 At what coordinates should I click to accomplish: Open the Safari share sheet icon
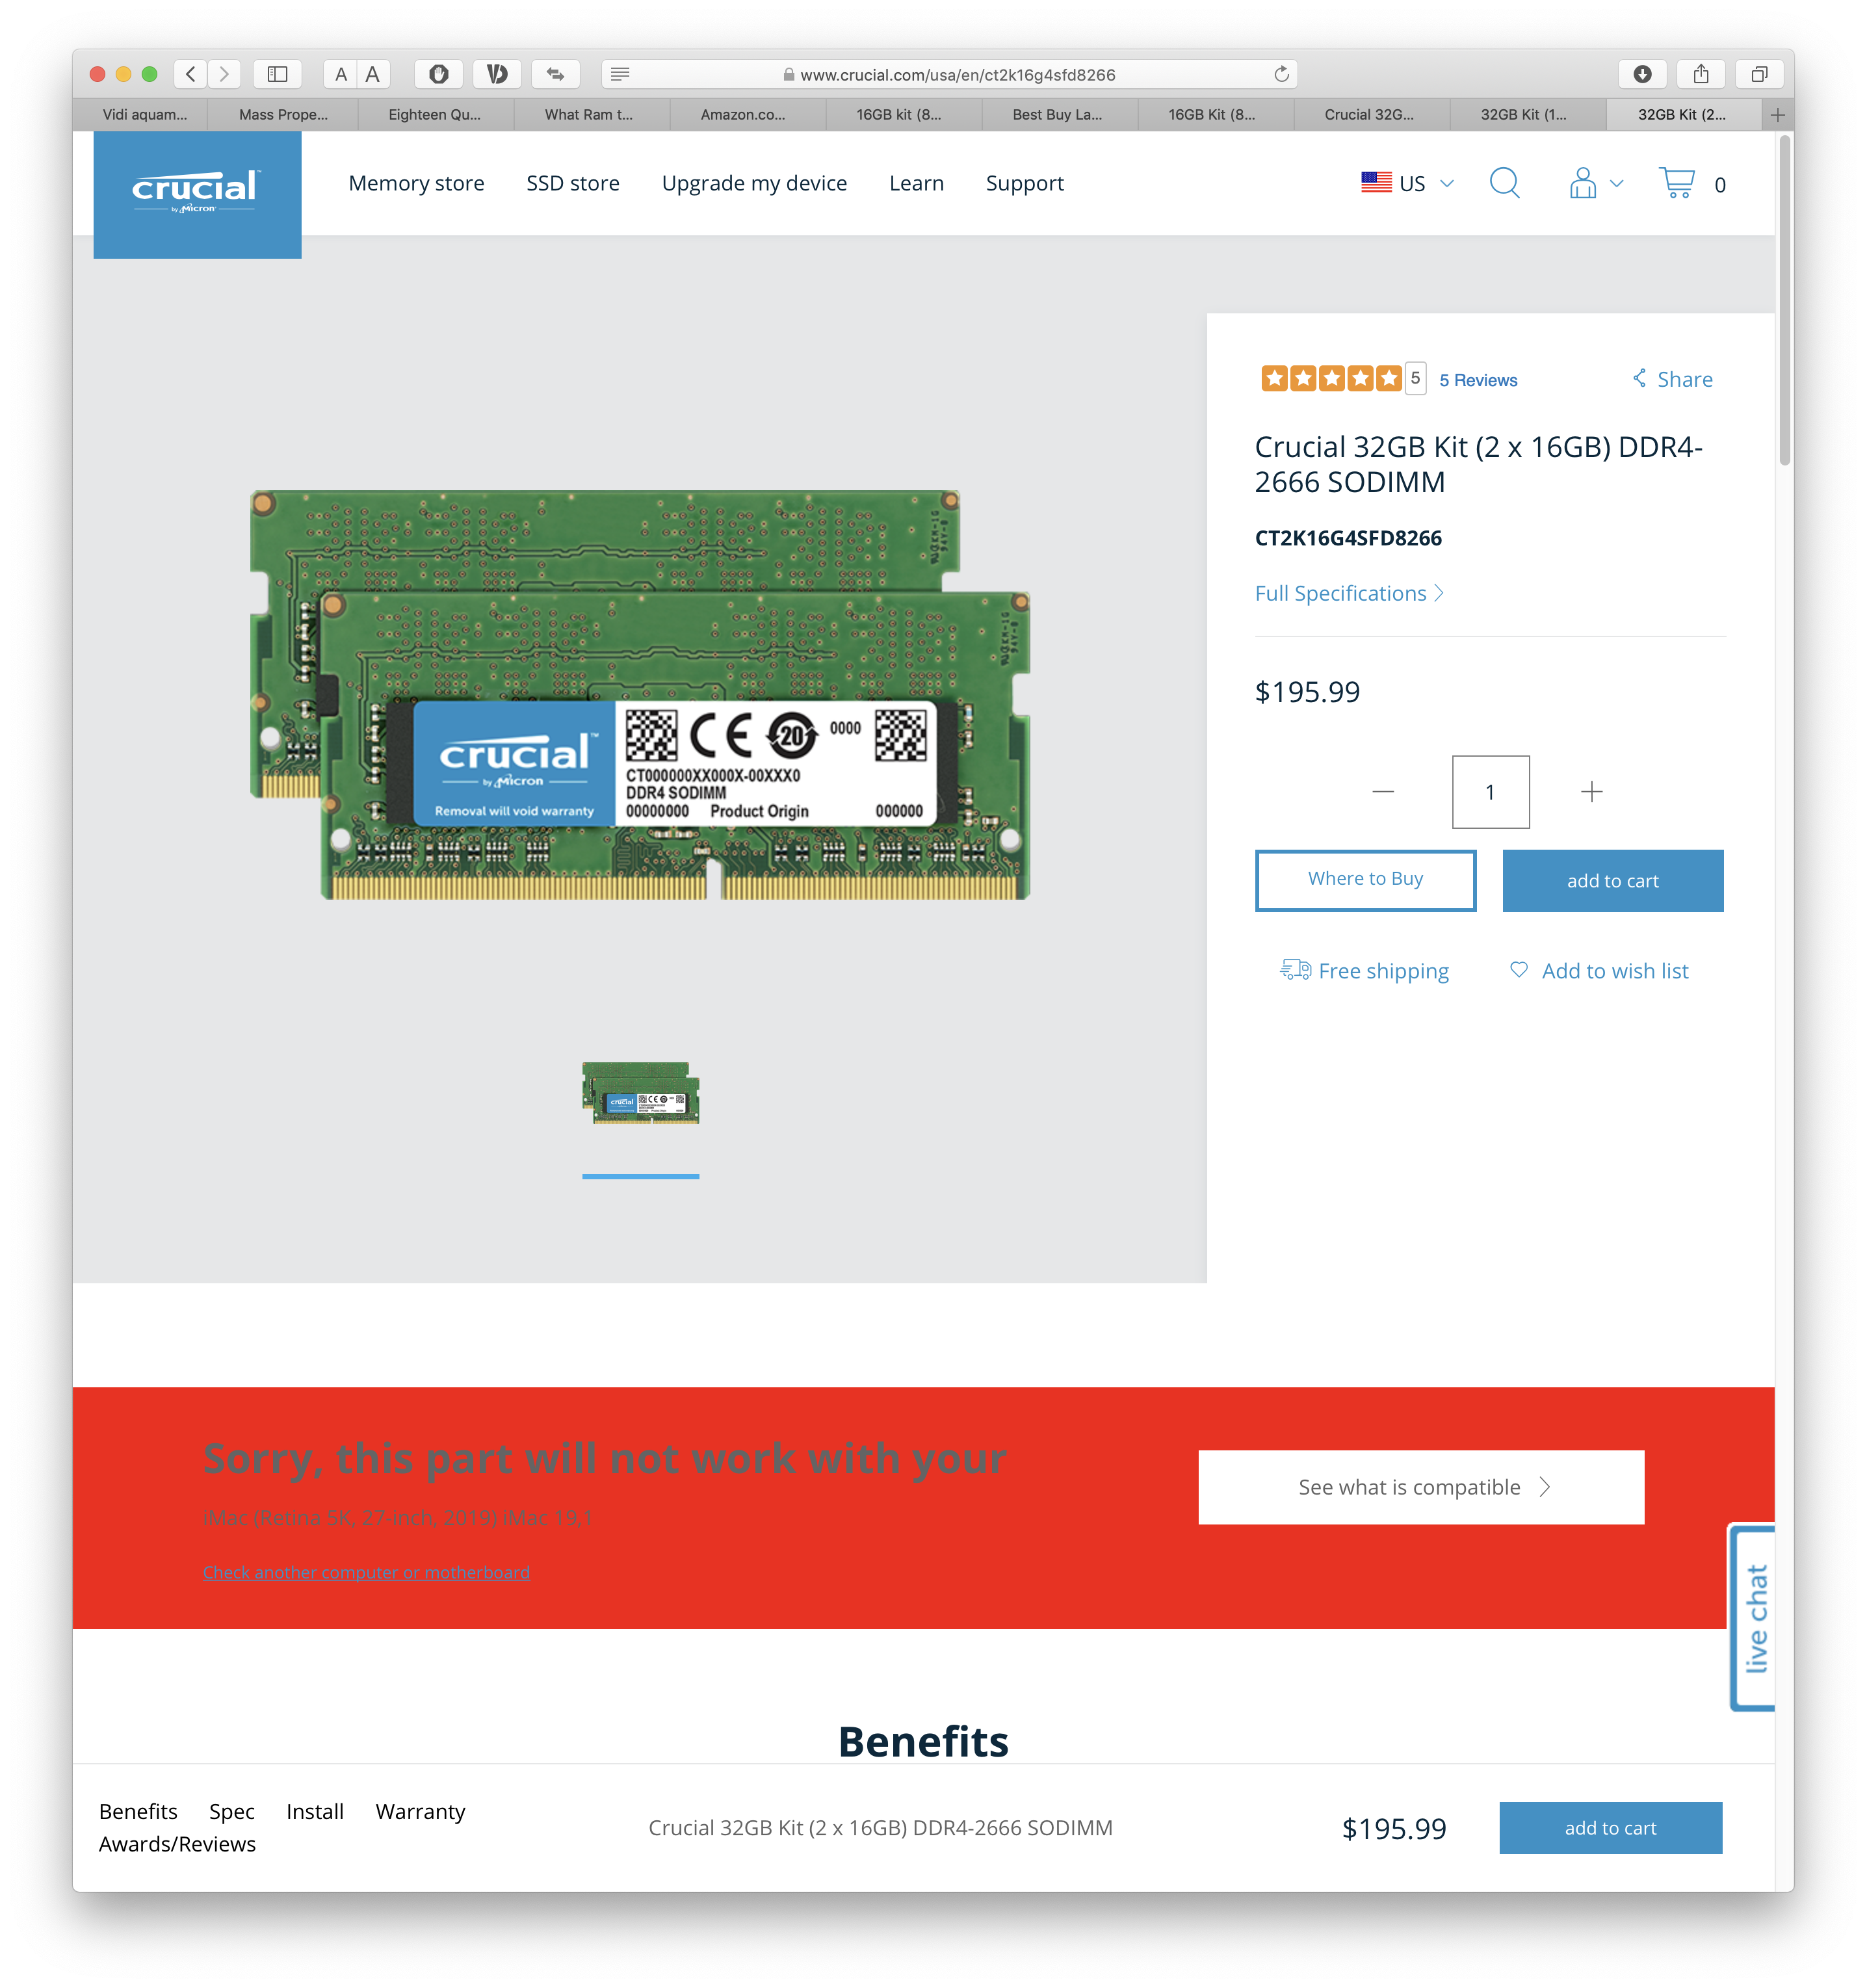click(x=1701, y=74)
